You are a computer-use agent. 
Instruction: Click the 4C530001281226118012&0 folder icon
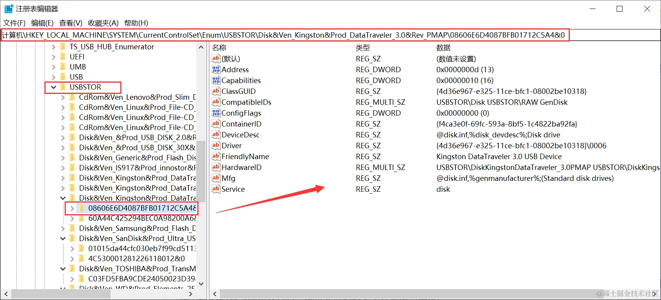[x=81, y=258]
